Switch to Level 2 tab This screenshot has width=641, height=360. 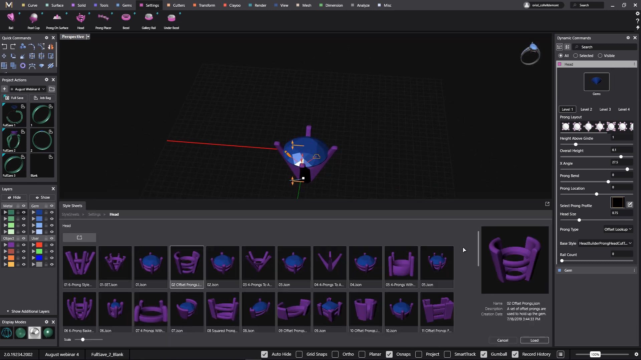[586, 109]
